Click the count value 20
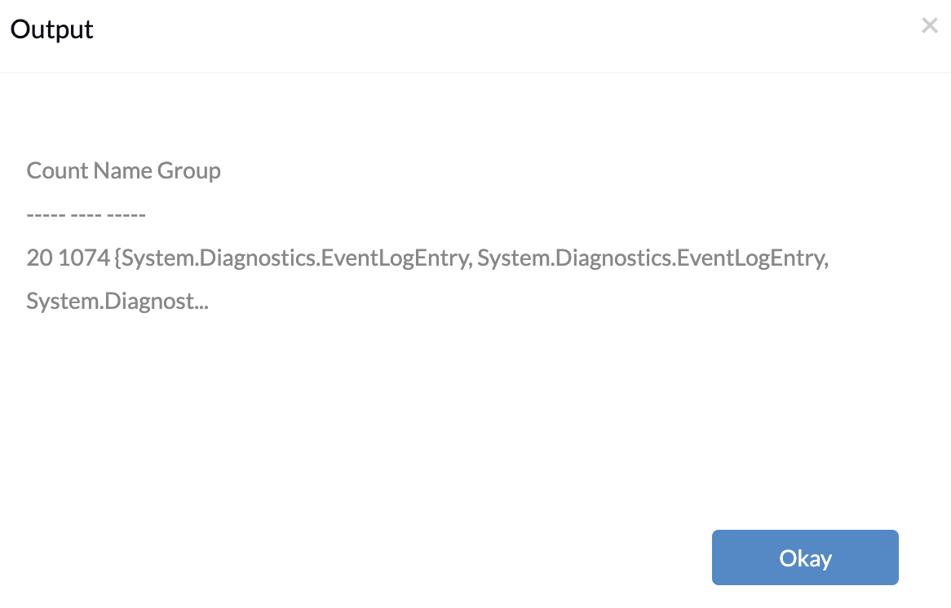The height and width of the screenshot is (608, 951). click(x=40, y=258)
